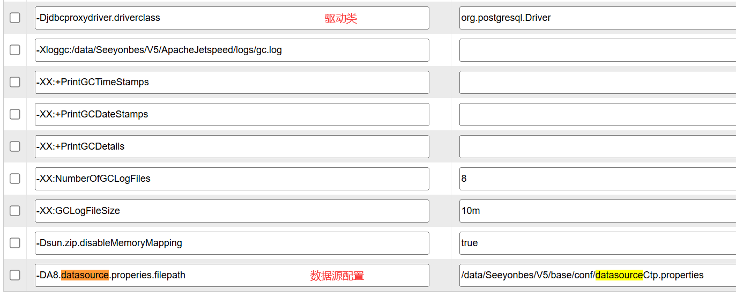Edit the 10m GCLogFileSize value field
The image size is (736, 296).
coord(598,211)
